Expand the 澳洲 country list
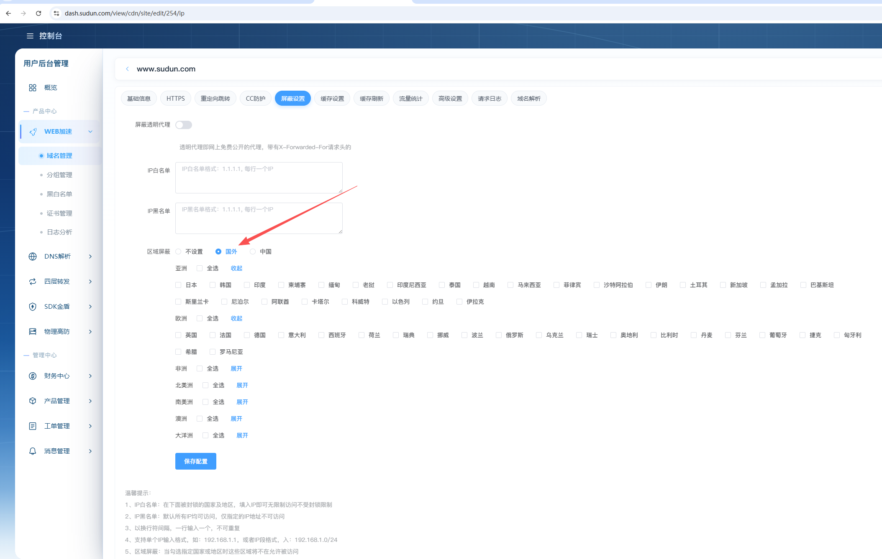Viewport: 882px width, 559px height. (236, 419)
